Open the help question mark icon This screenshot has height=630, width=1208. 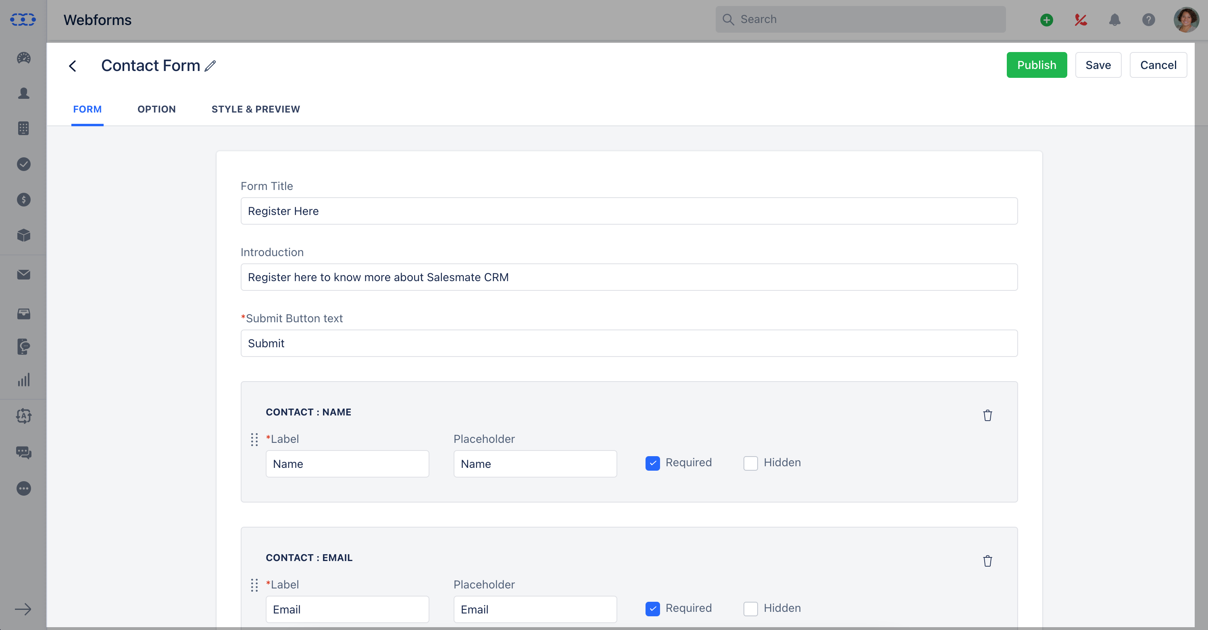tap(1148, 20)
